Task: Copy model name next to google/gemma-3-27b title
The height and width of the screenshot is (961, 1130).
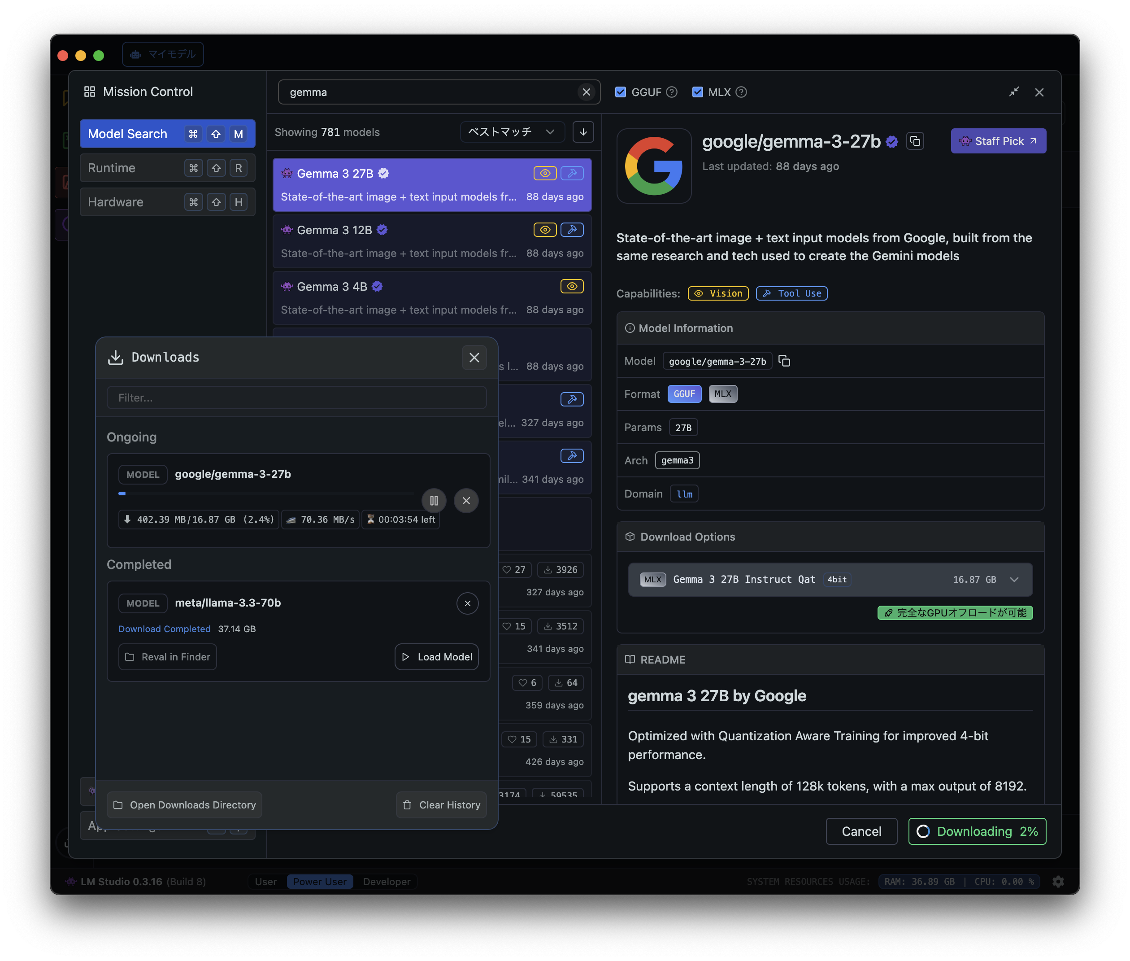Action: pyautogui.click(x=916, y=141)
